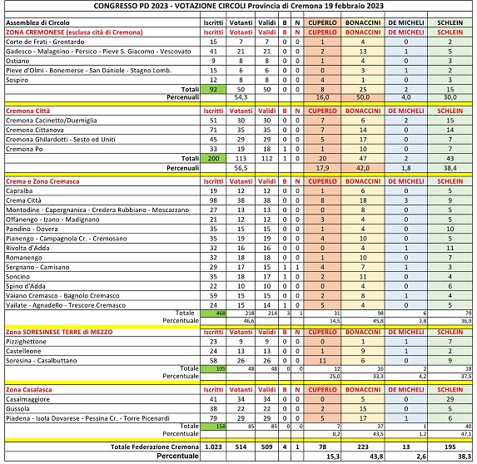Click the black 'CUPERLO' column header in top row
Image resolution: width=477 pixels, height=464 pixels.
(322, 22)
